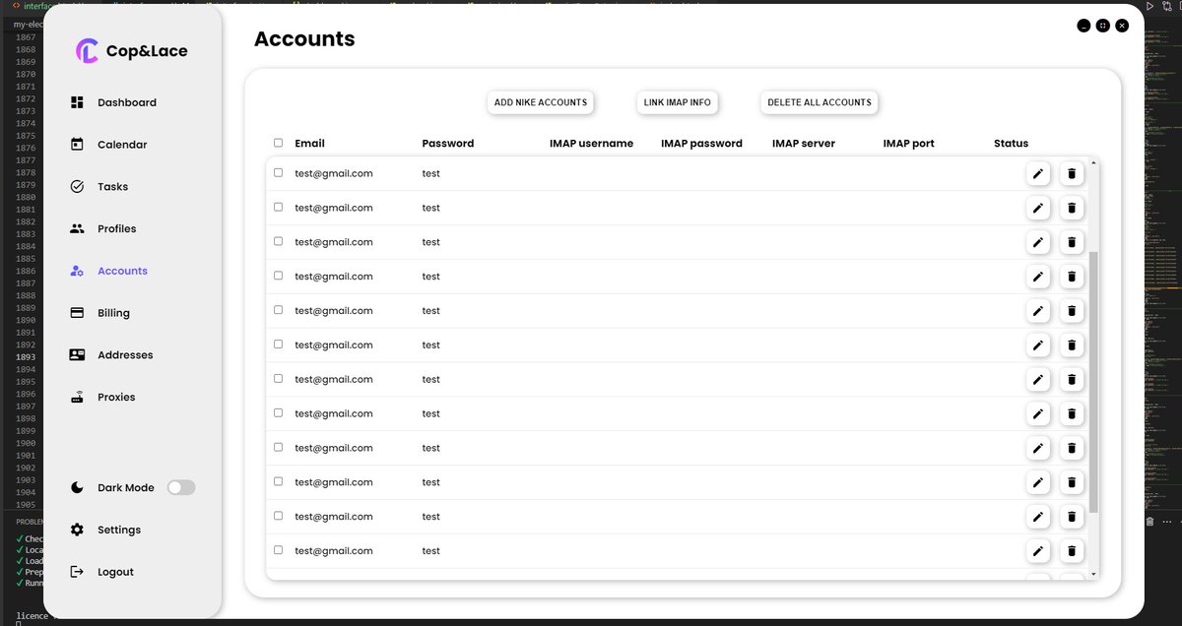
Task: Toggle the Dark Mode switch
Action: [x=181, y=487]
